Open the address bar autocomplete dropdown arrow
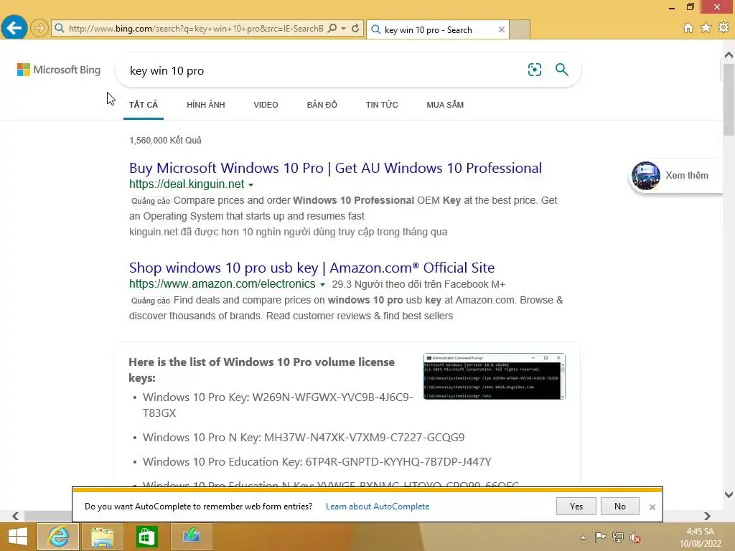Screen dimensions: 735x551 [x=344, y=29]
